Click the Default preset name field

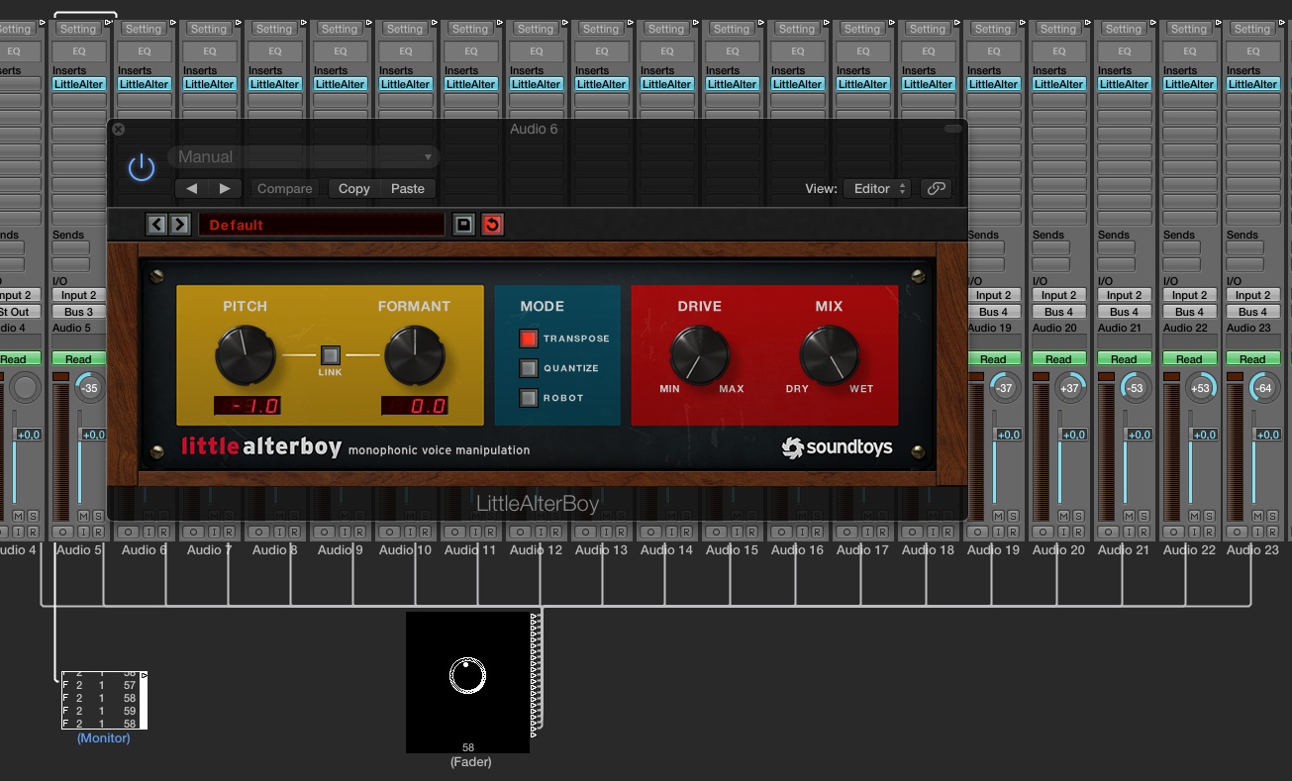pos(322,225)
